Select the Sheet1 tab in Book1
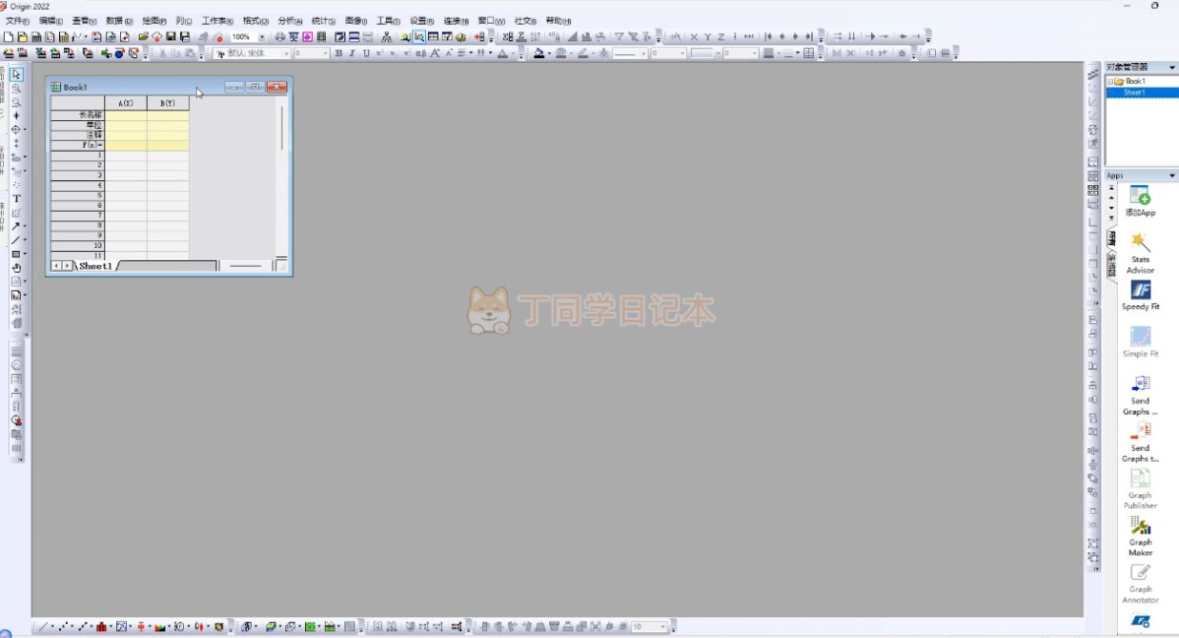1179x638 pixels. (95, 266)
